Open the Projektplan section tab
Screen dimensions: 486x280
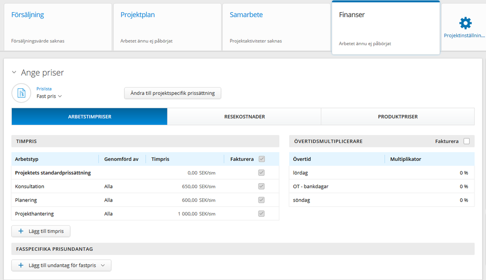pyautogui.click(x=167, y=27)
